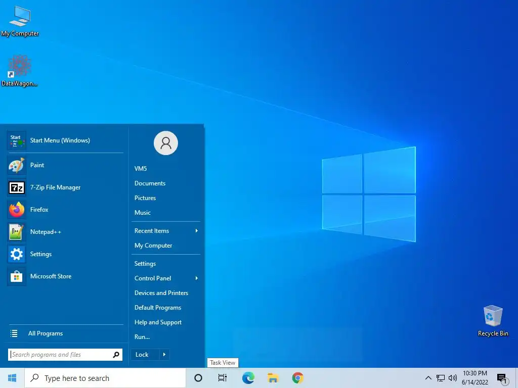Click the Type here to search taskbar box
Viewport: 518px width, 388px height.
pos(105,378)
